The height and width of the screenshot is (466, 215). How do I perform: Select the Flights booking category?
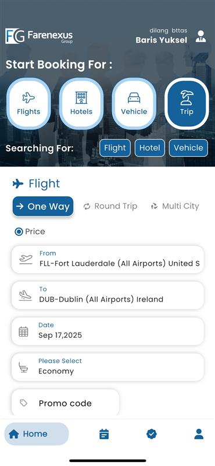(x=28, y=104)
